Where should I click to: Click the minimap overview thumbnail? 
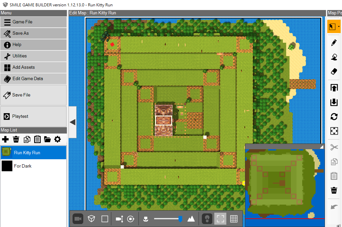pyautogui.click(x=285, y=187)
